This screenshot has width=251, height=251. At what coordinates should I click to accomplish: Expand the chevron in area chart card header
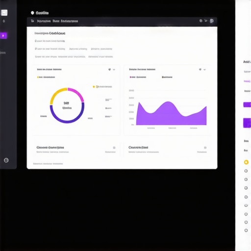204,70
